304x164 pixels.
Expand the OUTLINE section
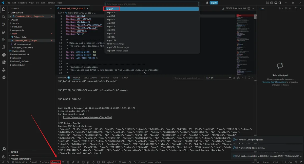click(x=14, y=152)
